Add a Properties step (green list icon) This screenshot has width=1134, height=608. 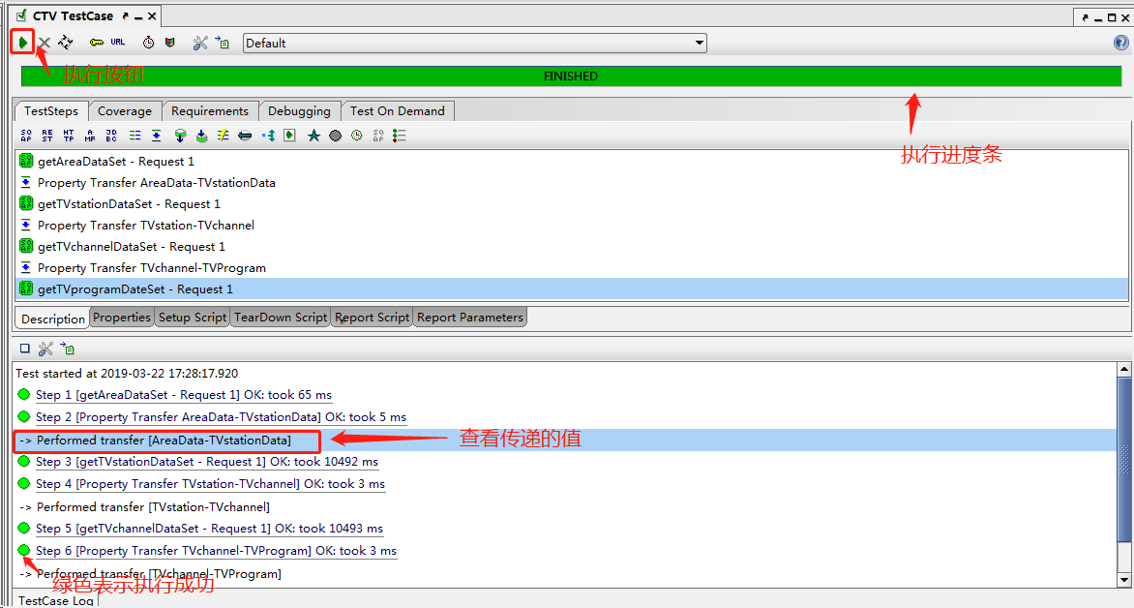(135, 136)
